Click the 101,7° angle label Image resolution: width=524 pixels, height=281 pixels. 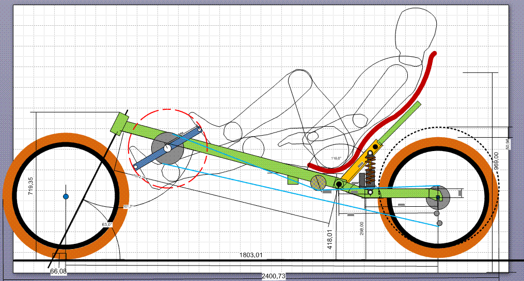pyautogui.click(x=128, y=207)
